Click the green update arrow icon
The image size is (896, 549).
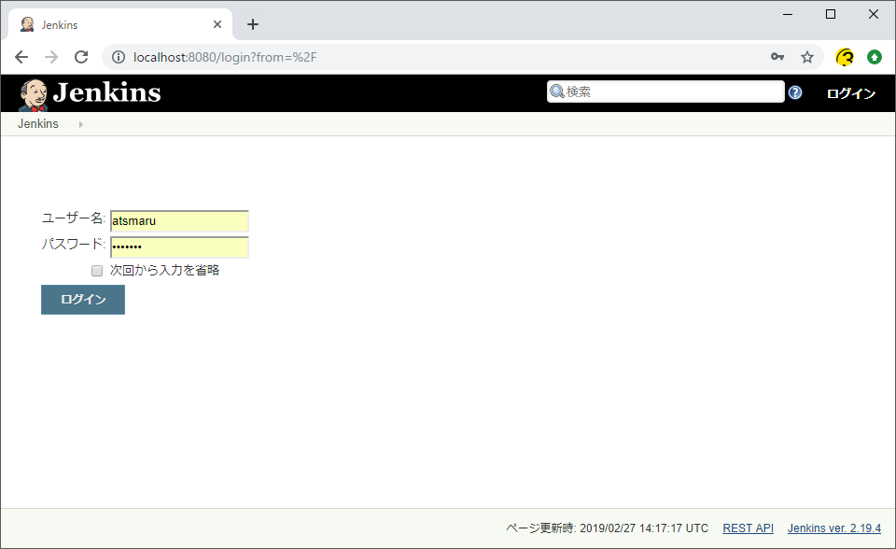tap(875, 57)
